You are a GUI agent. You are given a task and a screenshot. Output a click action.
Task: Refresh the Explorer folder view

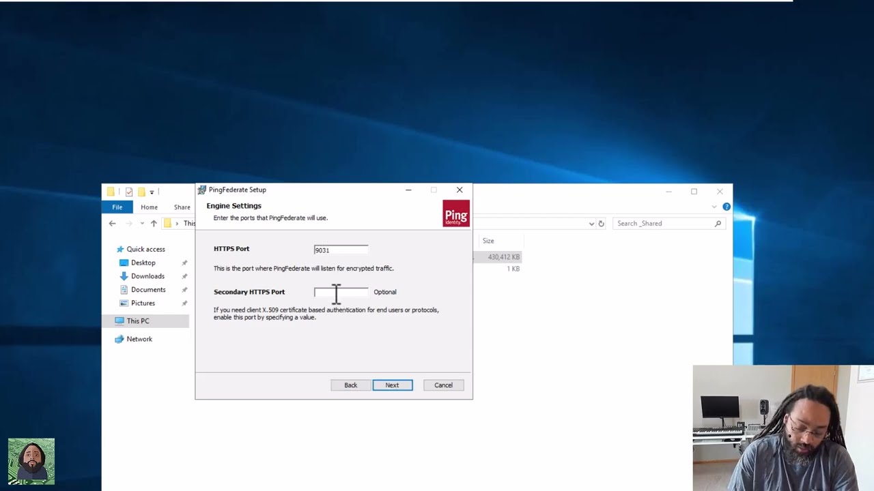[x=601, y=224]
